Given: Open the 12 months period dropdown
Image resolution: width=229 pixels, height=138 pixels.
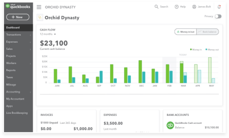Looking at the screenshot, I should [48, 34].
